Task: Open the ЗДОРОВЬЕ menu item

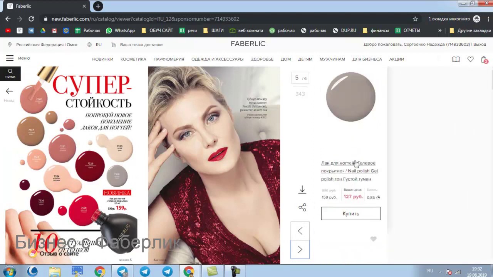Action: pyautogui.click(x=262, y=59)
